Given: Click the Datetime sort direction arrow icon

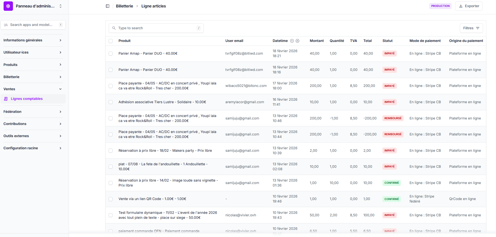Looking at the screenshot, I should 292,41.
